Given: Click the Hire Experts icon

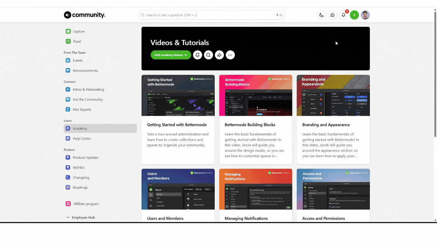Looking at the screenshot, I should click(68, 109).
